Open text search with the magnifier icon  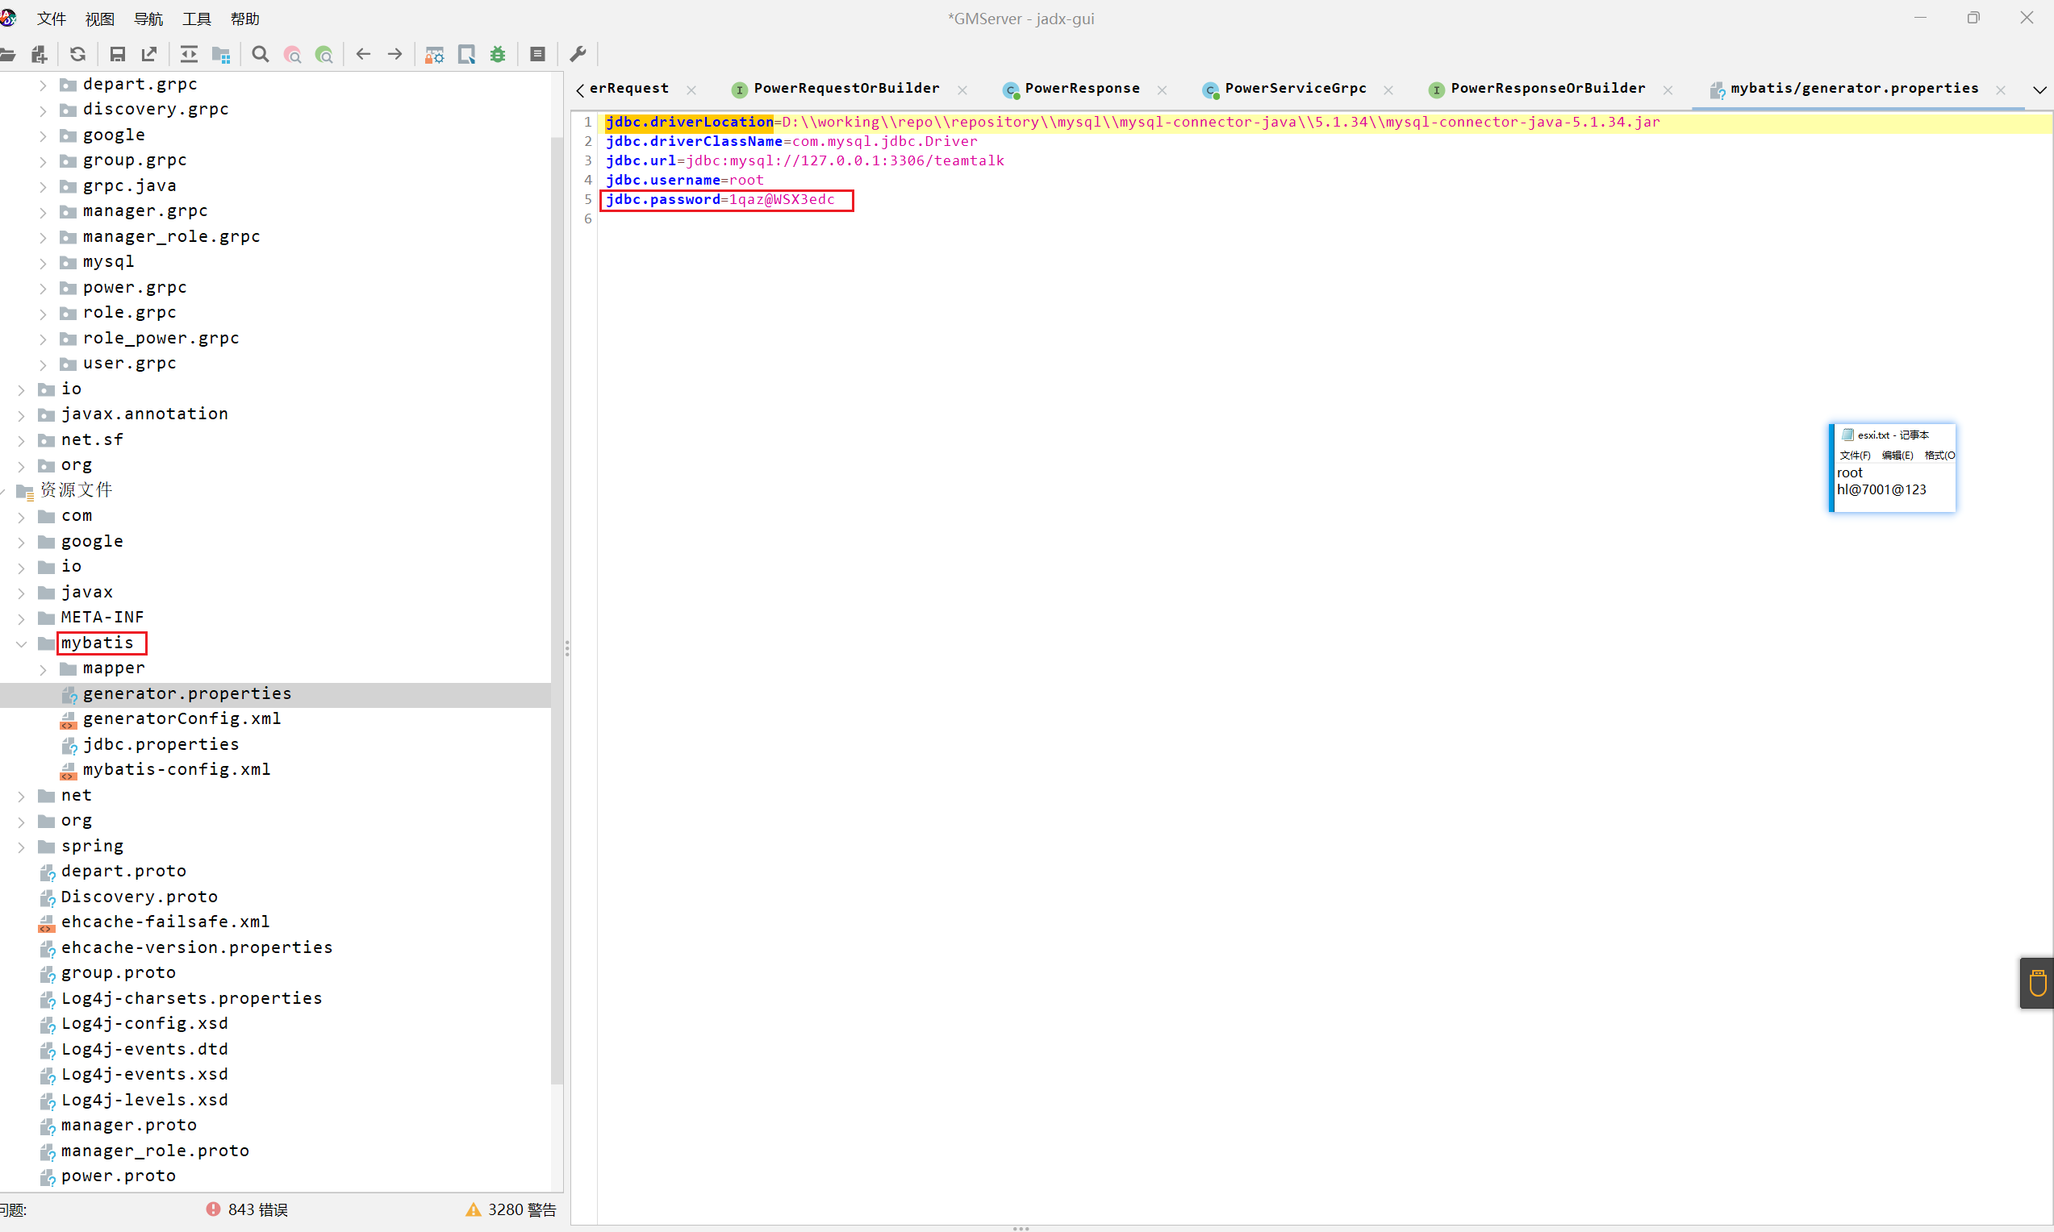[x=261, y=55]
